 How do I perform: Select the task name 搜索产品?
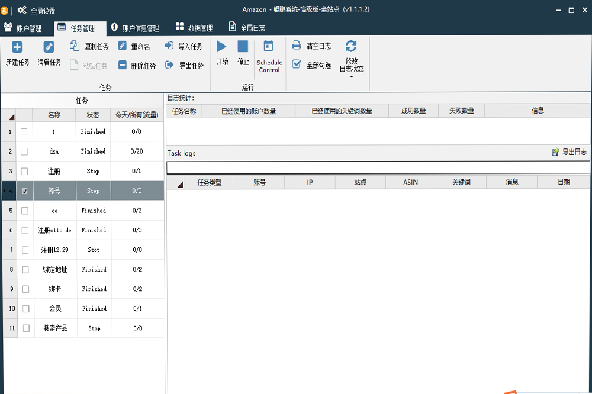click(56, 328)
